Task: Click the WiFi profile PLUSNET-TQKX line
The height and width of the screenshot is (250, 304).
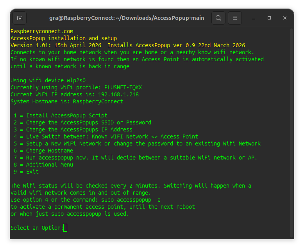Action: (x=76, y=87)
